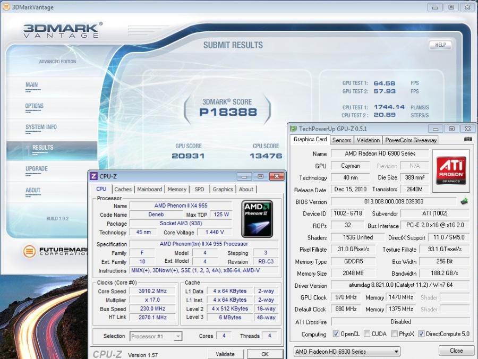Click the GPU score value 20931
The height and width of the screenshot is (359, 478).
coord(188,156)
